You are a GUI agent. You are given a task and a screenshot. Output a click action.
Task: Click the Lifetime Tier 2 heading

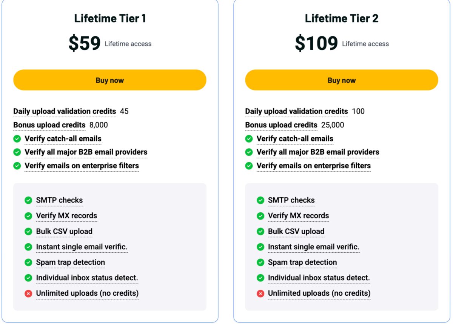click(x=342, y=18)
